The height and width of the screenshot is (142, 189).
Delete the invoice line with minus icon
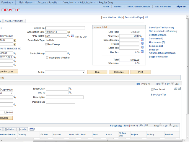coord(179,88)
